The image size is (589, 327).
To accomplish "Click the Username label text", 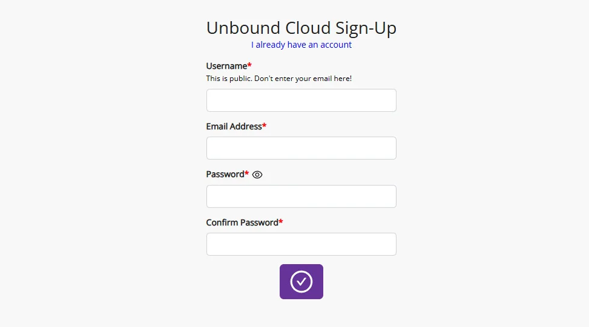I will pyautogui.click(x=226, y=66).
